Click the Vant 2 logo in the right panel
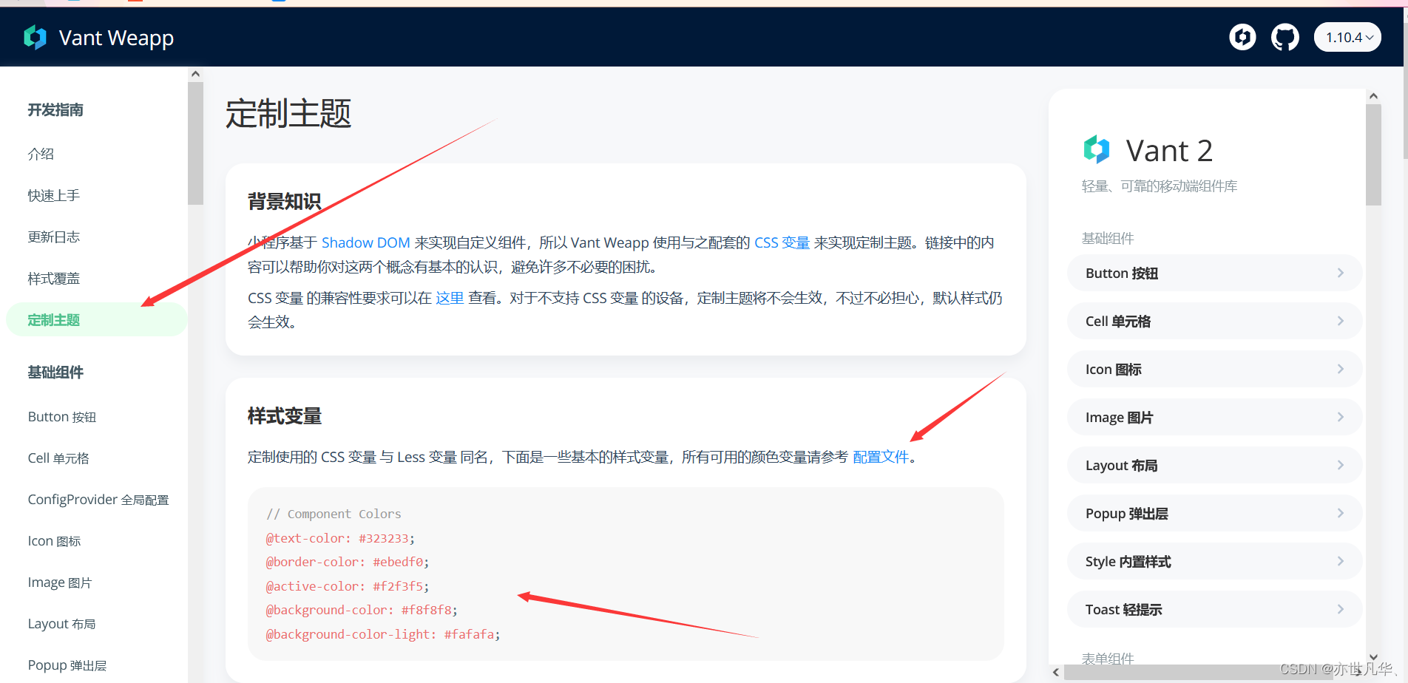 [1097, 149]
